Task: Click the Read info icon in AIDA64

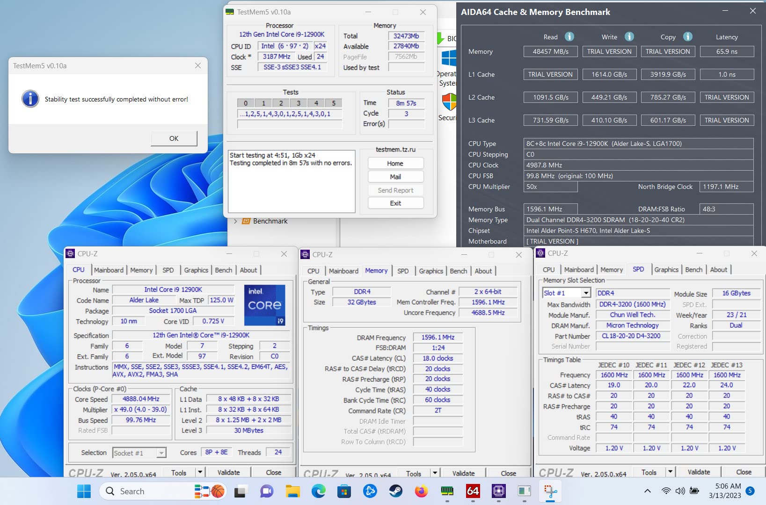Action: [x=569, y=37]
